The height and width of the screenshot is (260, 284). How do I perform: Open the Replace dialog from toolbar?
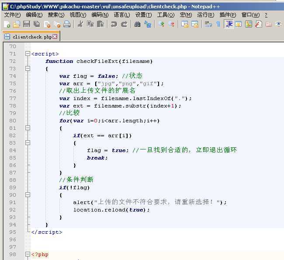coord(148,24)
